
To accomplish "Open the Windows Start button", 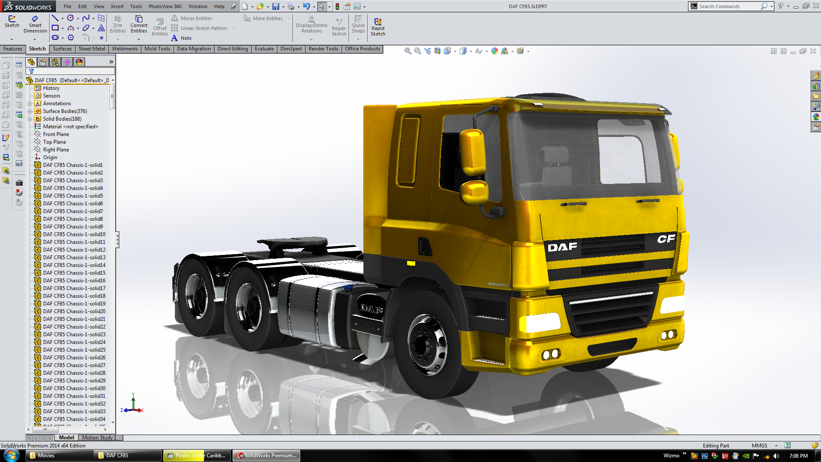I will click(12, 456).
